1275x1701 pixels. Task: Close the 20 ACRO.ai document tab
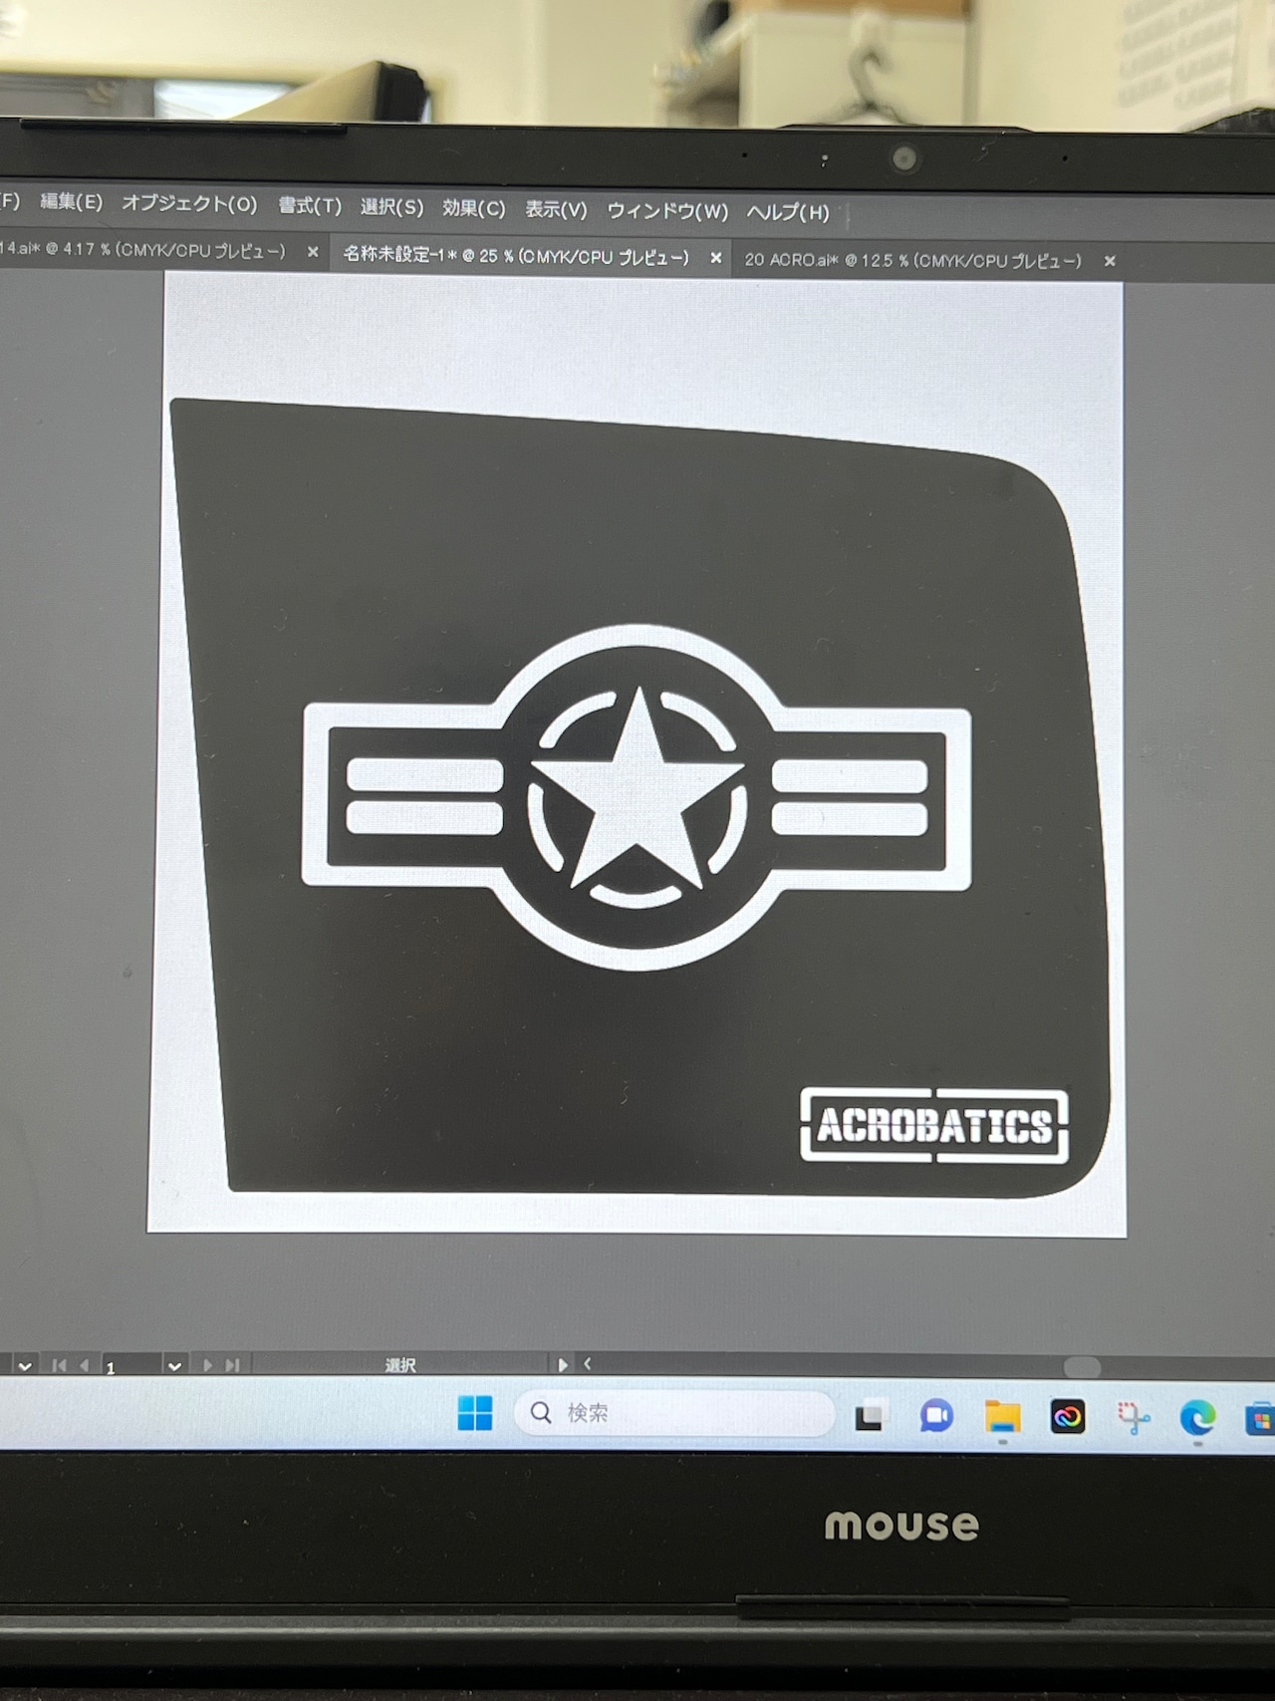pyautogui.click(x=1110, y=261)
